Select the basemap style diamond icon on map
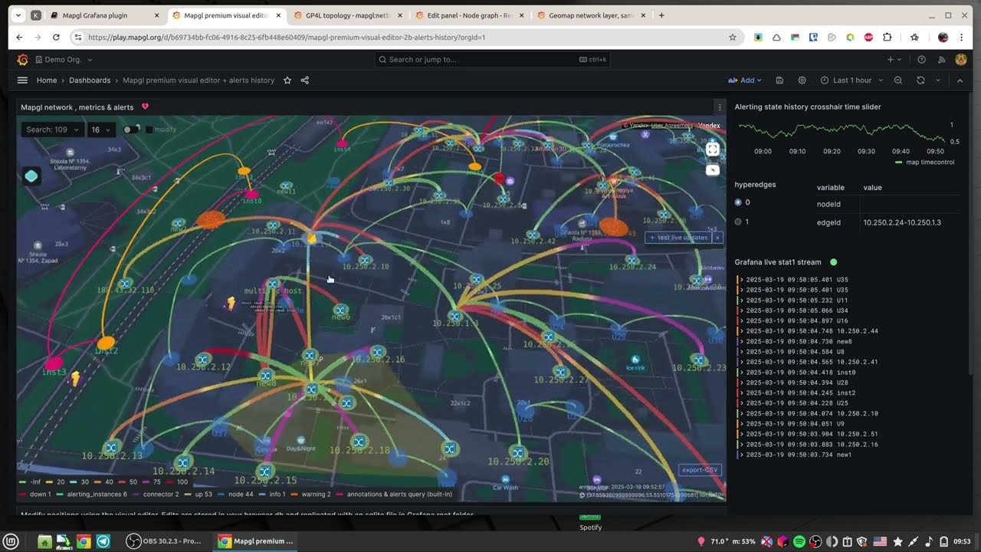Image resolution: width=981 pixels, height=552 pixels. pyautogui.click(x=31, y=176)
